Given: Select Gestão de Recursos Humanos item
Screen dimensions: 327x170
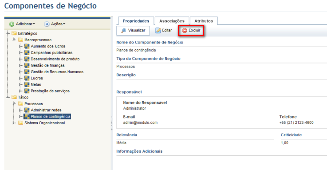Looking at the screenshot, I should coord(57,72).
